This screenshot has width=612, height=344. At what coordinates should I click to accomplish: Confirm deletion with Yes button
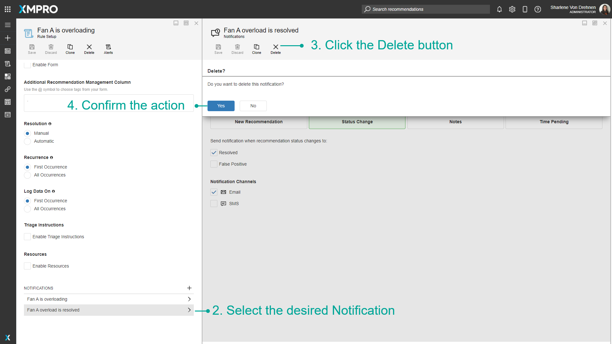click(x=221, y=106)
